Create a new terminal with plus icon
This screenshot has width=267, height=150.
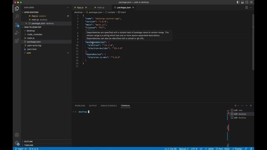click(x=235, y=105)
